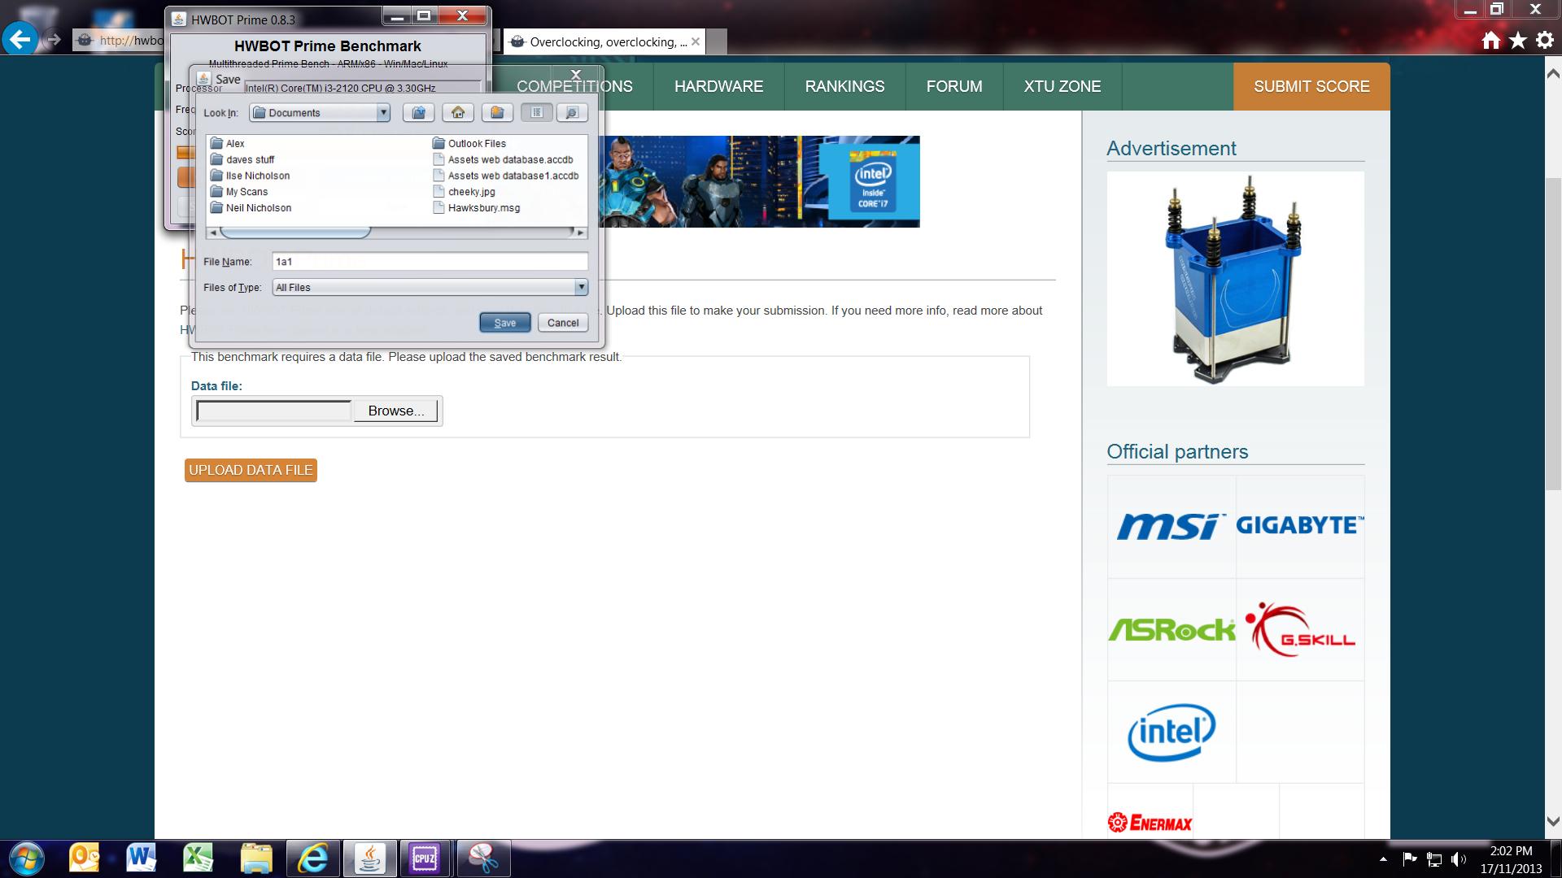Open Excel from the taskbar
The height and width of the screenshot is (878, 1562).
tap(198, 858)
